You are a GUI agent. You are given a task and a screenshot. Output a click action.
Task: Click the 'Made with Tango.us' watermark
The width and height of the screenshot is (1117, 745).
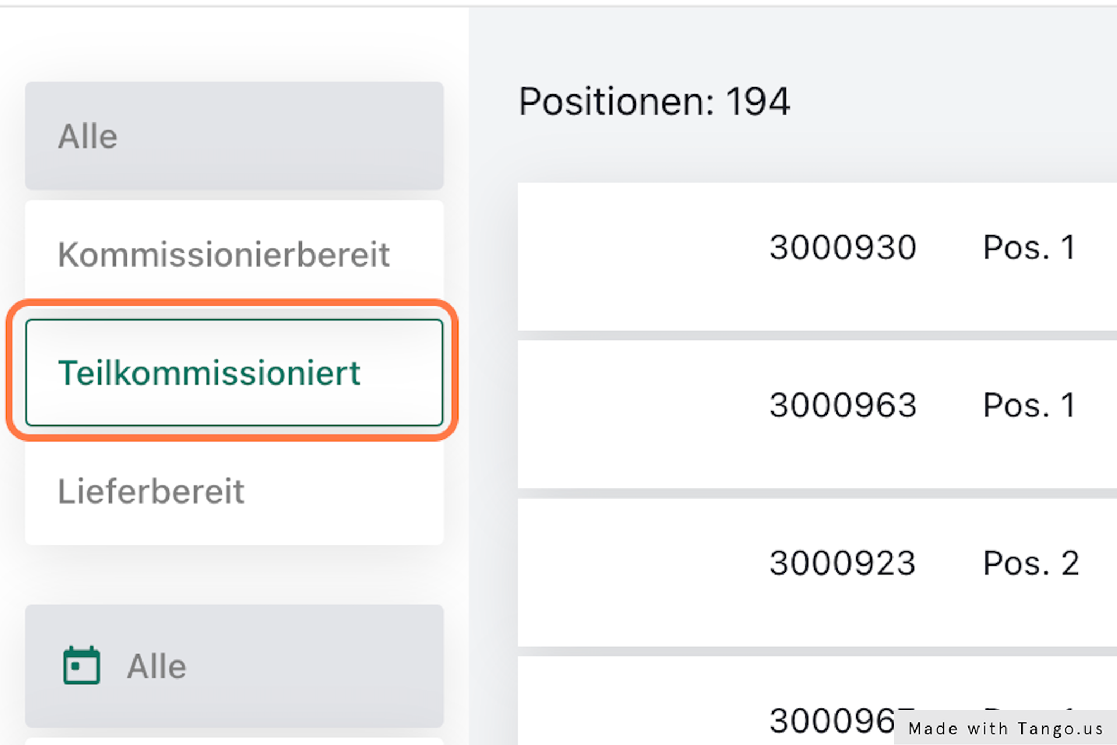pos(1005,728)
